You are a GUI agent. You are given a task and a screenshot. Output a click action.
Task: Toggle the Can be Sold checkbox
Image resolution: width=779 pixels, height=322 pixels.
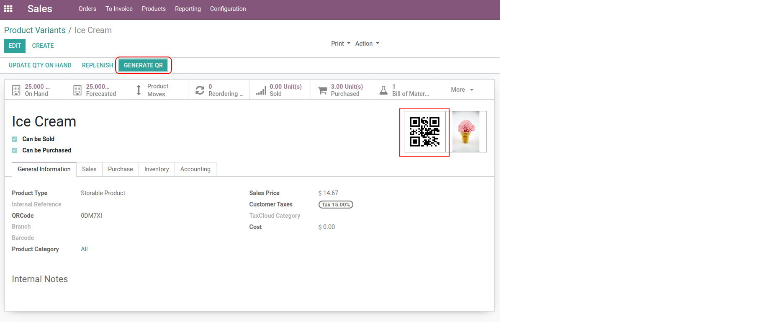pos(15,139)
